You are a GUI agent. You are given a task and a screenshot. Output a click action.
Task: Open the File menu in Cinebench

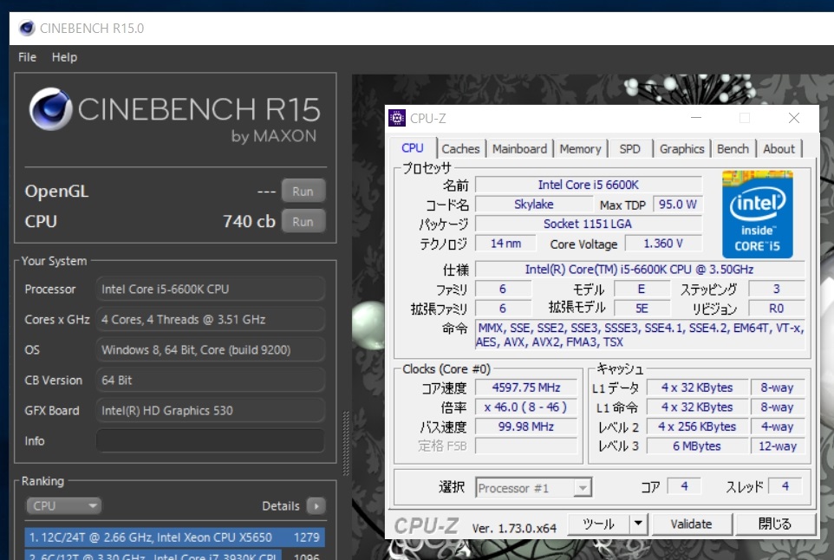27,57
